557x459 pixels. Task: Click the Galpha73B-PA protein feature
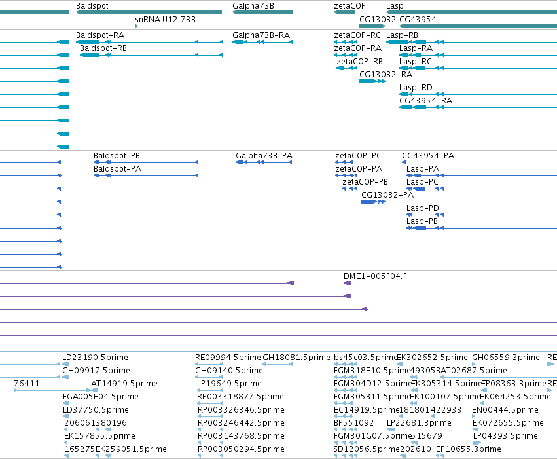point(264,162)
